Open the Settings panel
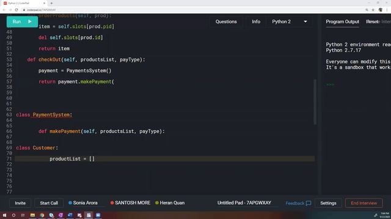 pyautogui.click(x=328, y=203)
